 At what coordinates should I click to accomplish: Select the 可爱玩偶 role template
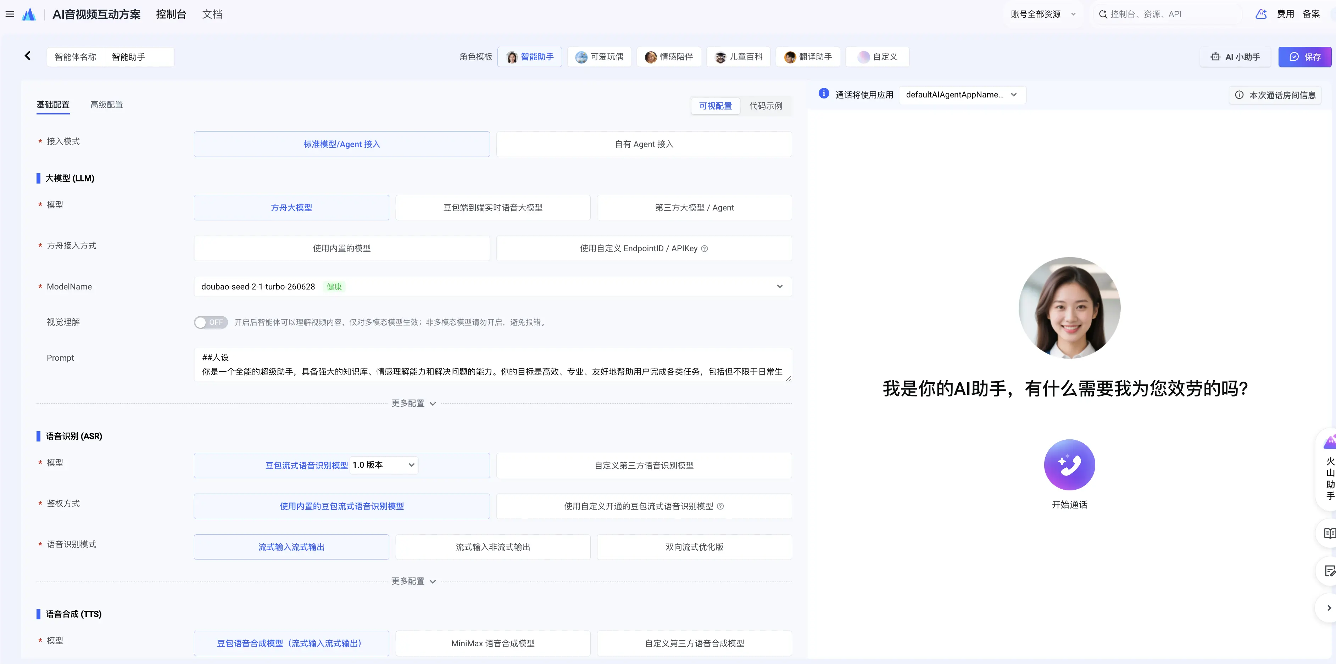tap(599, 56)
